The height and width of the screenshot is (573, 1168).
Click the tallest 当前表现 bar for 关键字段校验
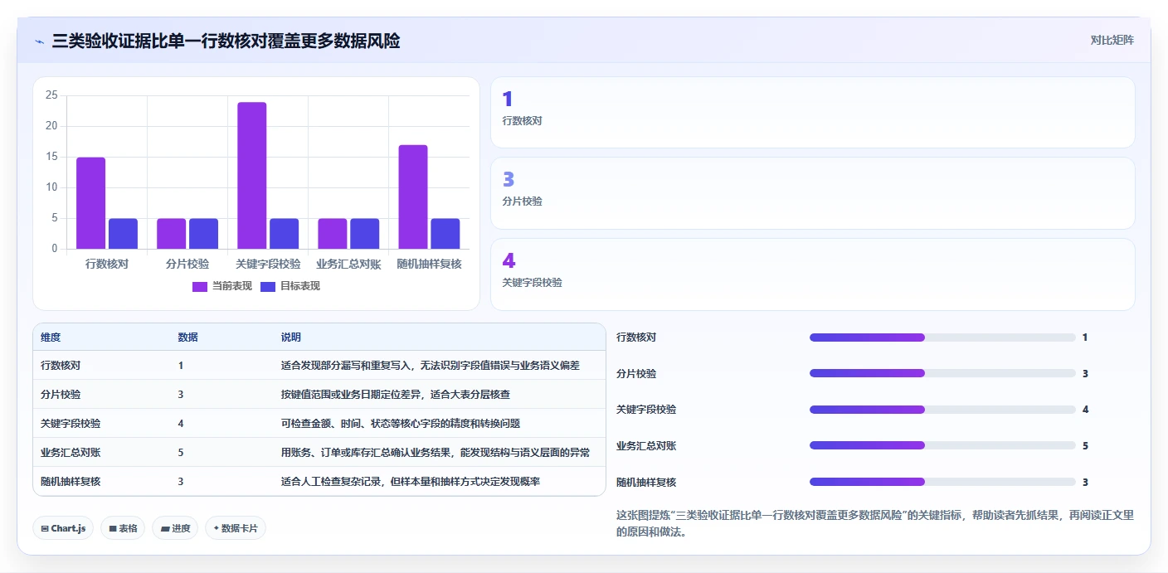(x=252, y=176)
